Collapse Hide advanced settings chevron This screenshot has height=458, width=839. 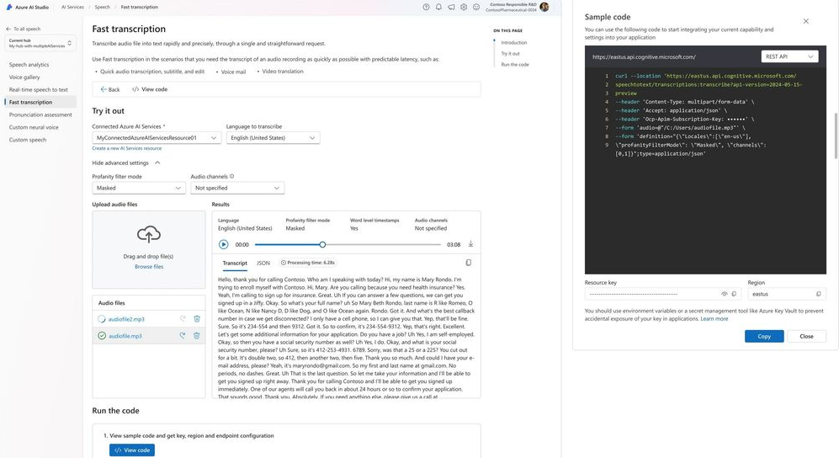157,162
